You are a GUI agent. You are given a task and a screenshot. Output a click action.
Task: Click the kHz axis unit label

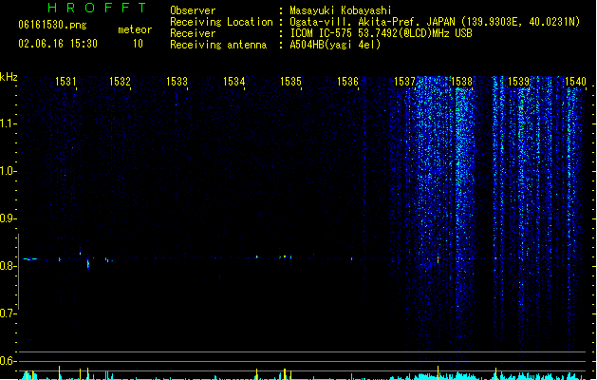(9, 77)
